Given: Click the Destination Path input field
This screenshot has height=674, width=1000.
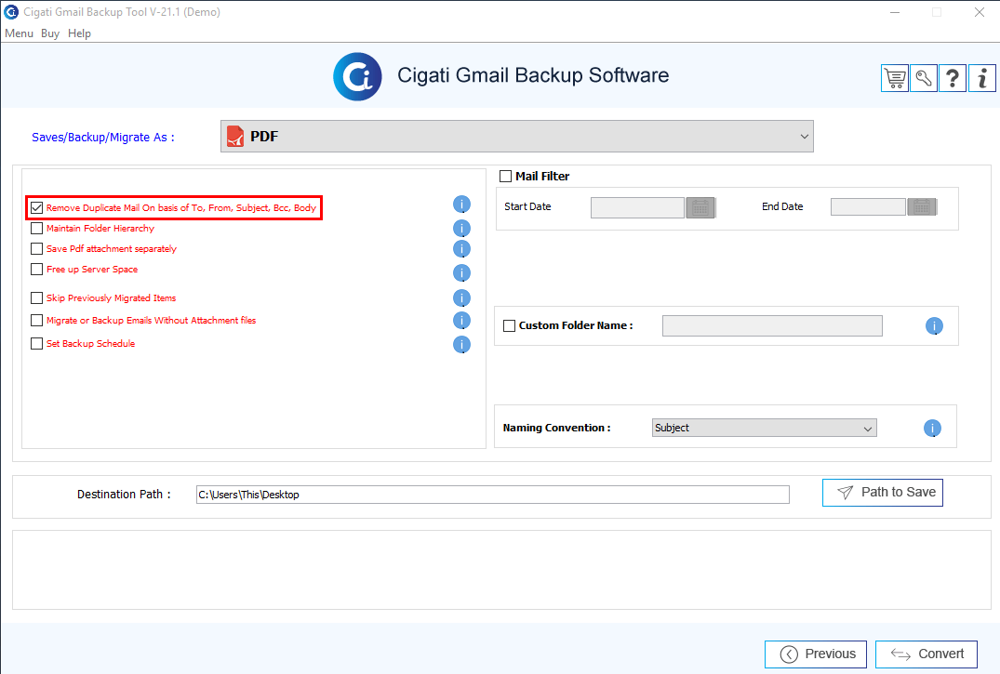Looking at the screenshot, I should pyautogui.click(x=493, y=495).
